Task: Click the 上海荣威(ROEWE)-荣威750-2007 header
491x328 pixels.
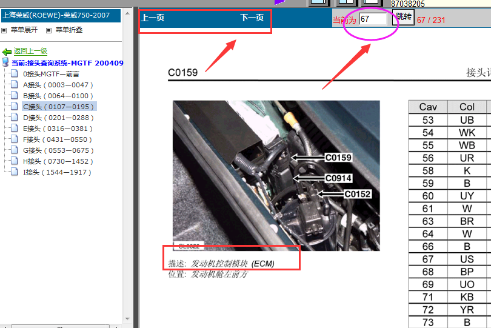Action: pos(61,15)
